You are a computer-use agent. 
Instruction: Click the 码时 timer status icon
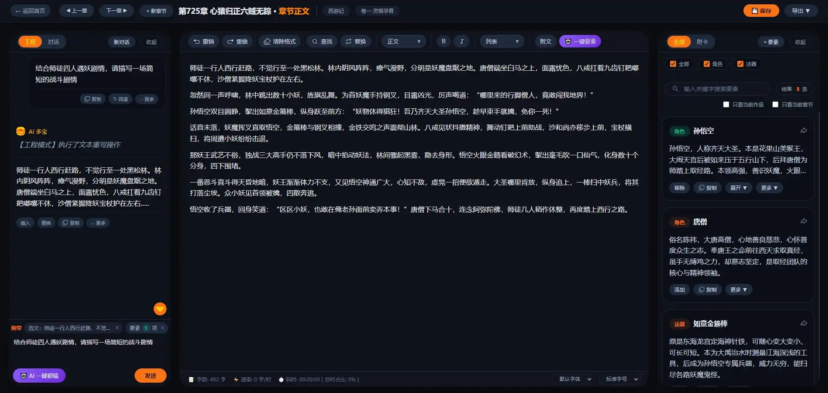pyautogui.click(x=281, y=380)
